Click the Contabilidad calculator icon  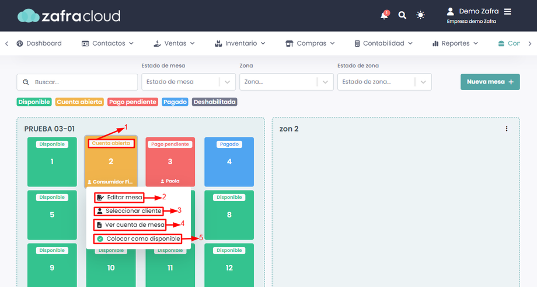point(357,44)
